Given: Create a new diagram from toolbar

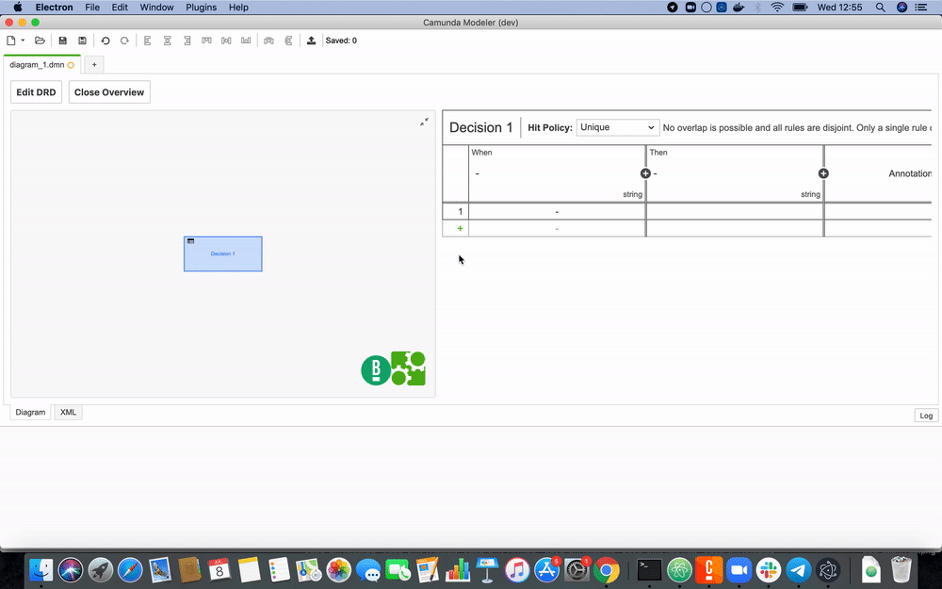Looking at the screenshot, I should (x=10, y=41).
